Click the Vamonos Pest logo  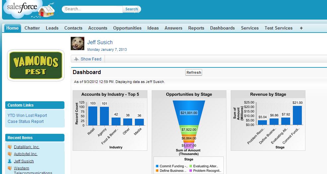tap(36, 65)
